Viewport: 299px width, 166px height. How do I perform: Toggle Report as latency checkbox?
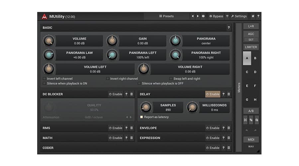(x=142, y=117)
